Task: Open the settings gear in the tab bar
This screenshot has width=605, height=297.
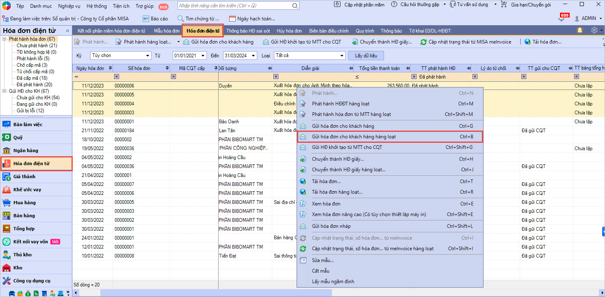Action: point(594,31)
